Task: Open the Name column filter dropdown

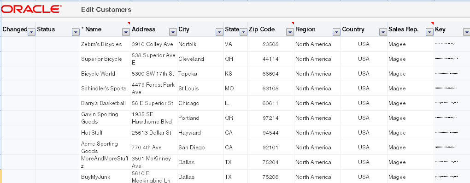Action: [x=126, y=32]
